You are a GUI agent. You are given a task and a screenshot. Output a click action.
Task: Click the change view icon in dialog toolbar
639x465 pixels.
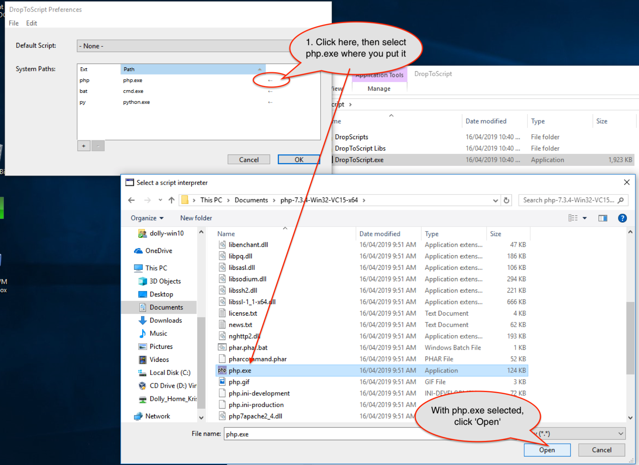tap(573, 218)
